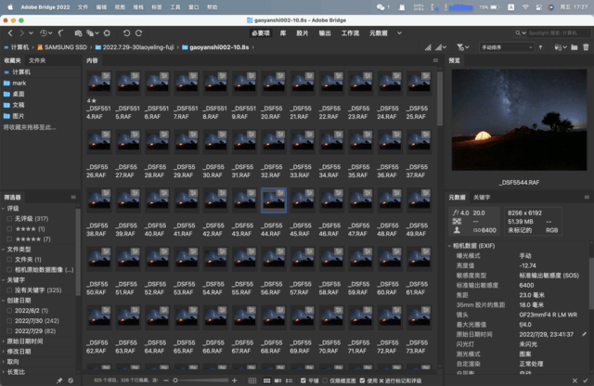
Task: Switch to the 必要项 workspace
Action: [x=260, y=33]
